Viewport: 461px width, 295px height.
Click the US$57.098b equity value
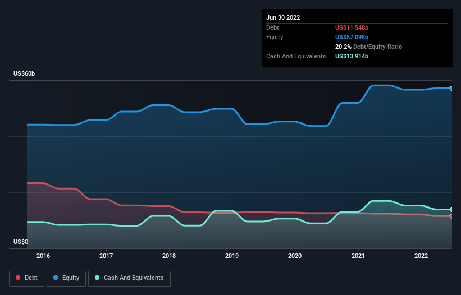(352, 37)
